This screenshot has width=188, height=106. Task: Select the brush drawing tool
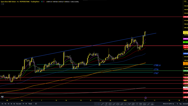pyautogui.click(x=114, y=104)
